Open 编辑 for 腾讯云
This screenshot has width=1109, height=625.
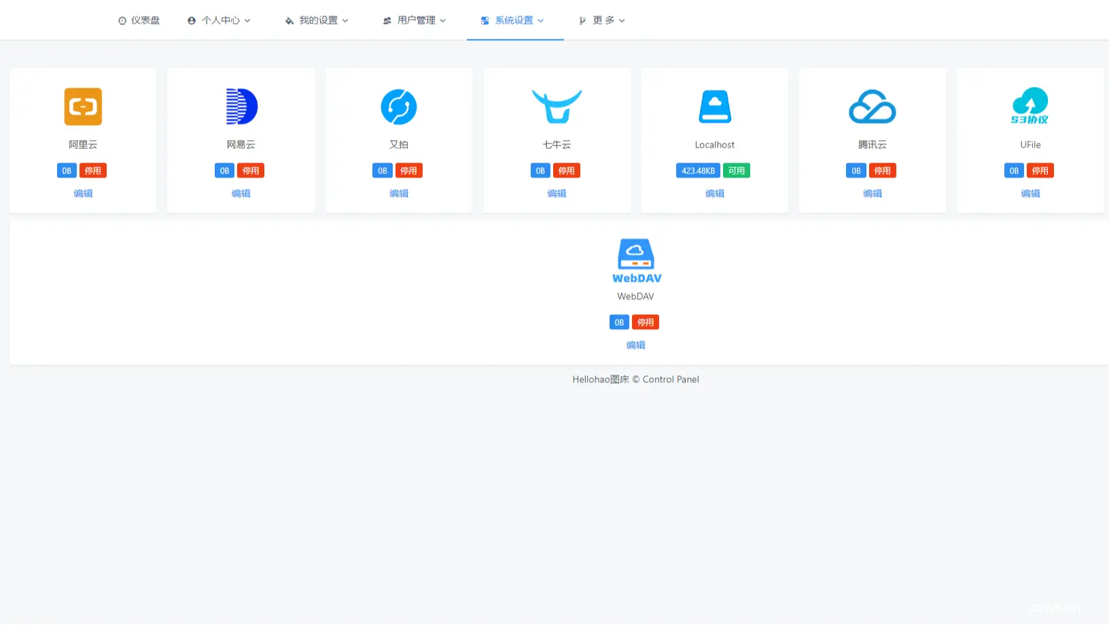tap(873, 194)
